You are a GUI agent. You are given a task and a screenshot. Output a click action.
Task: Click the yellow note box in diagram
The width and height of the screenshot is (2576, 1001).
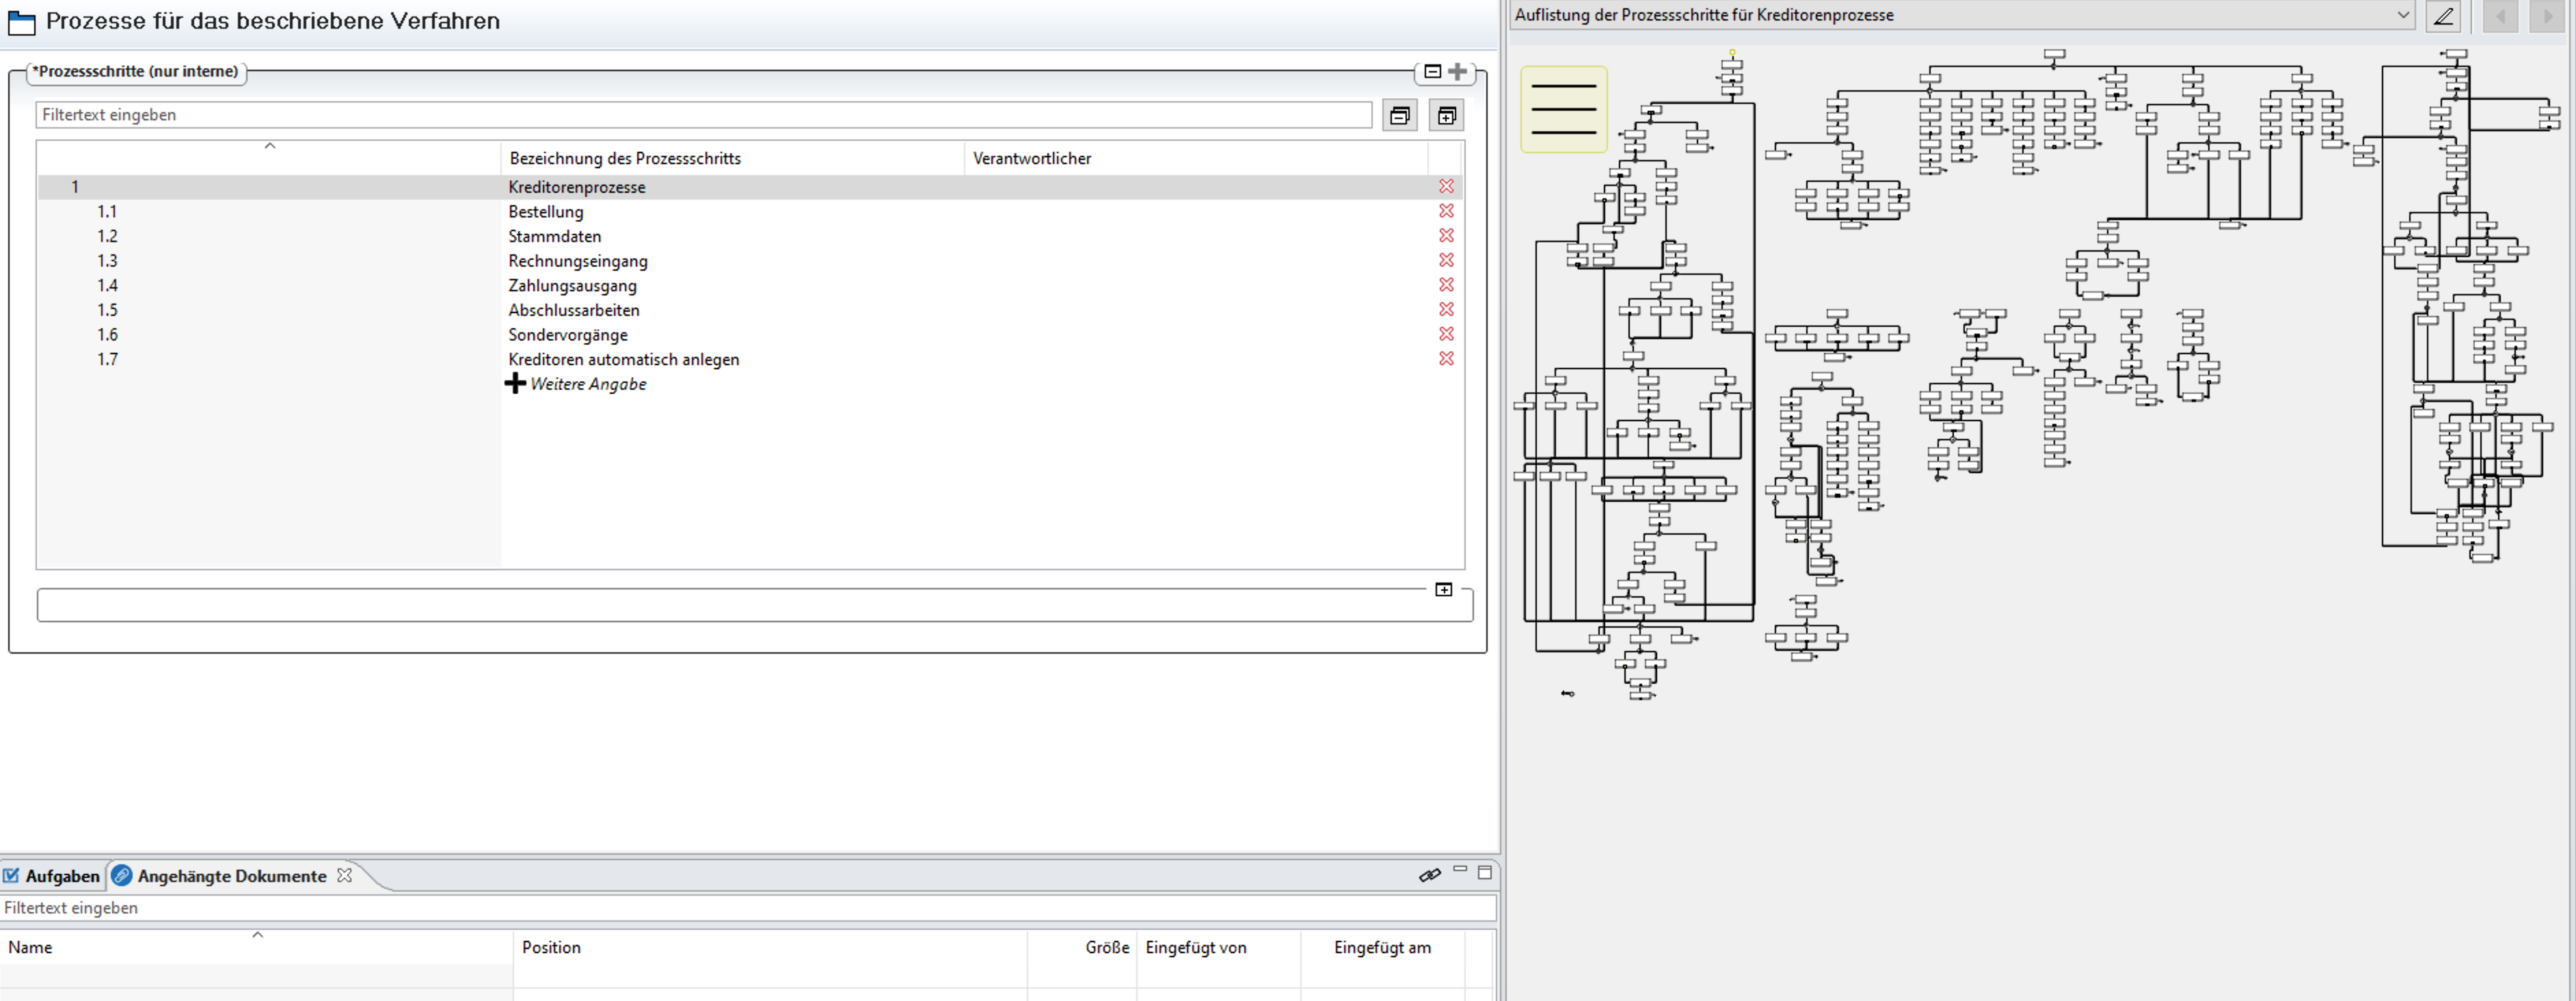pyautogui.click(x=1563, y=109)
